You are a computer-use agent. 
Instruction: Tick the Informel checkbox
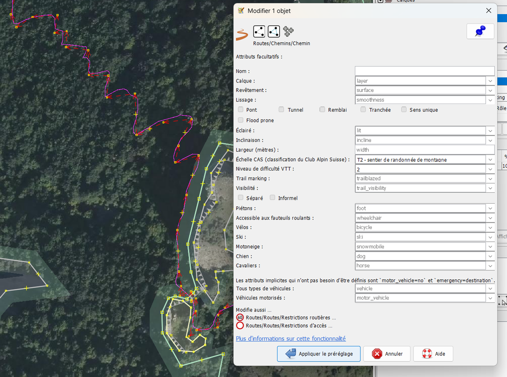tap(272, 197)
